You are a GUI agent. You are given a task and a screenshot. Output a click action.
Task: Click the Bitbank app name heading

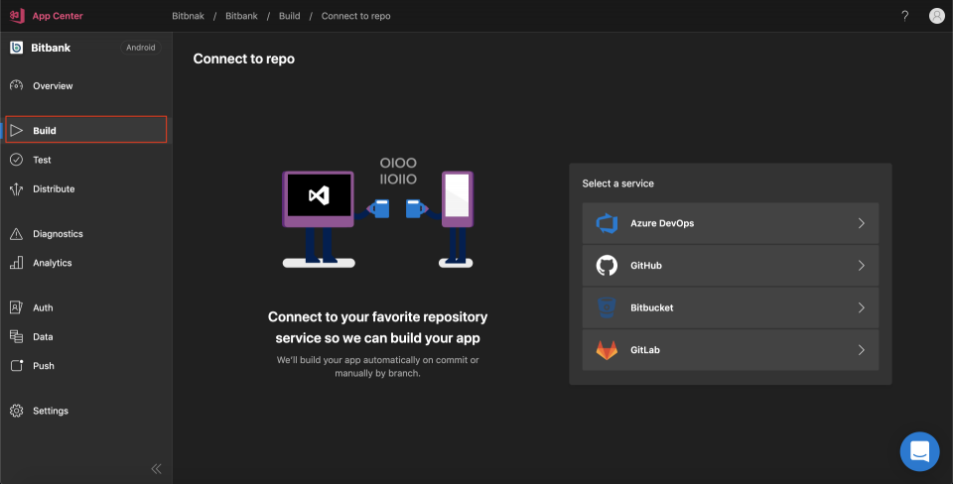pyautogui.click(x=51, y=48)
